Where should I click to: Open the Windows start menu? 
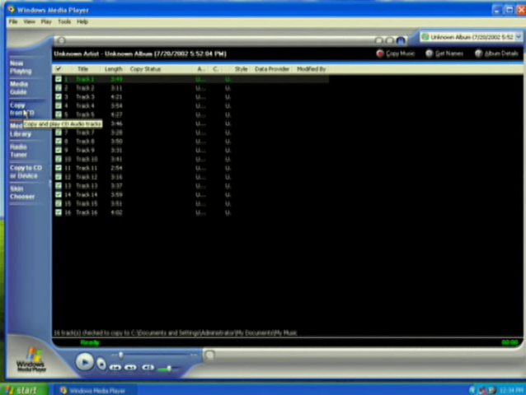(x=24, y=390)
